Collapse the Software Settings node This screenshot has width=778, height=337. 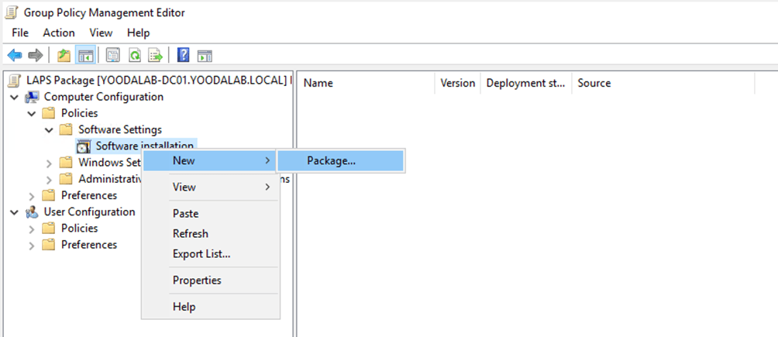[49, 130]
